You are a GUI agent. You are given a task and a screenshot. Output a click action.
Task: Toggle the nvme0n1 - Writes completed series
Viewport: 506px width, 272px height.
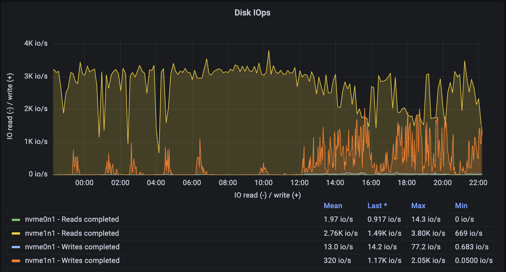click(x=72, y=247)
